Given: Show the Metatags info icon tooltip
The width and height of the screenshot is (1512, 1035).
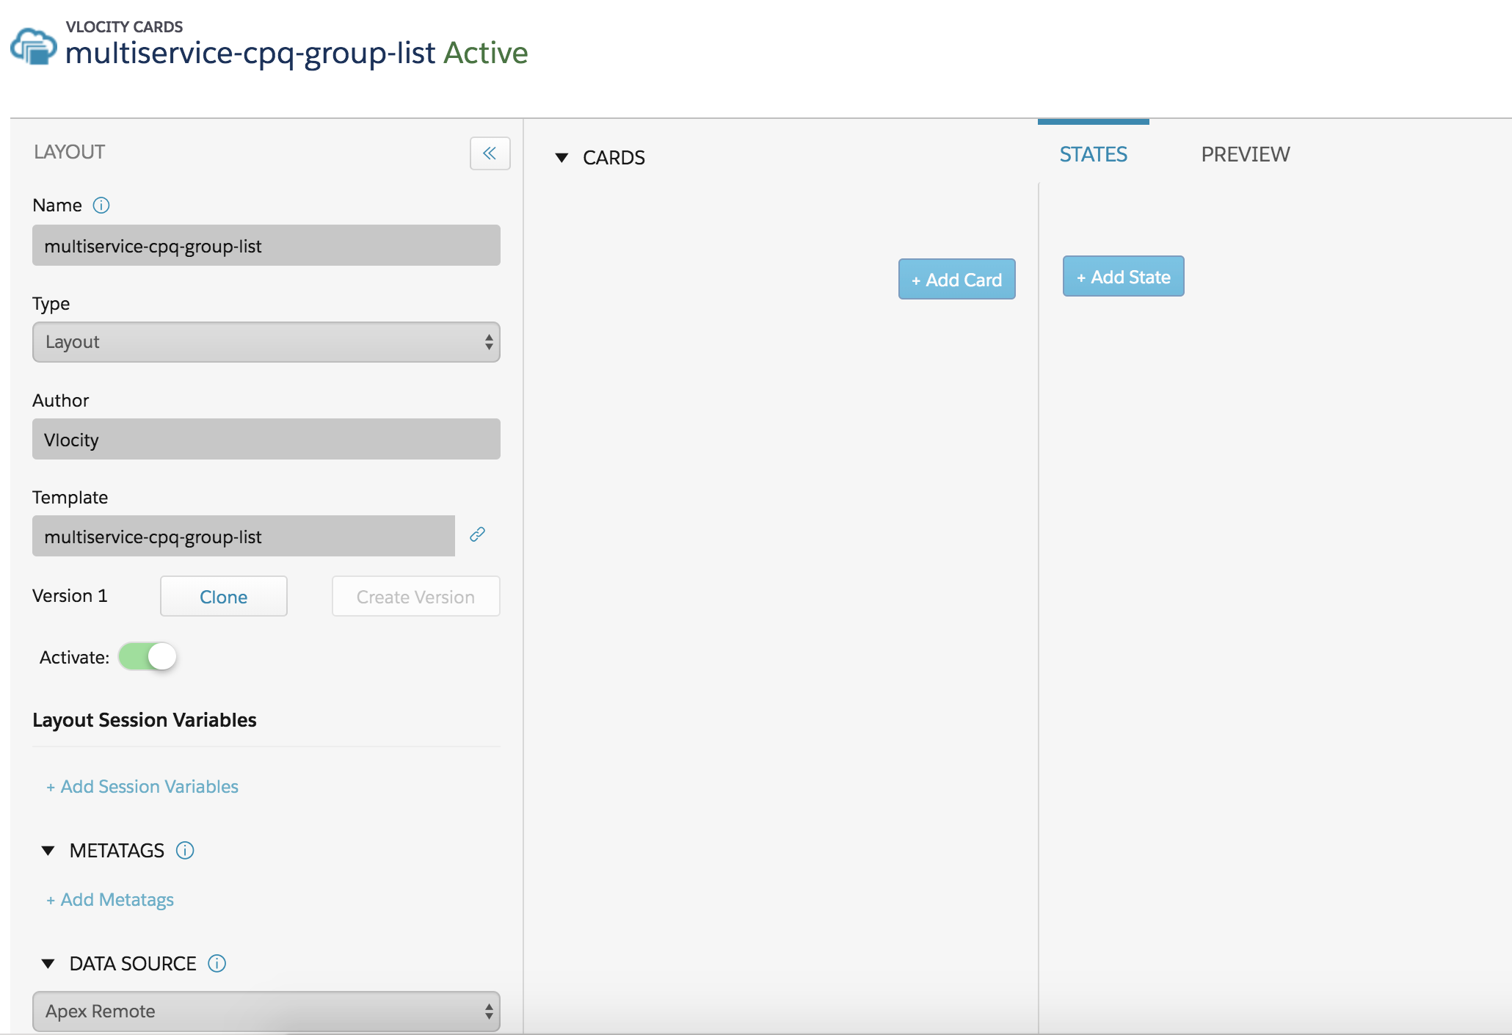Looking at the screenshot, I should tap(185, 850).
